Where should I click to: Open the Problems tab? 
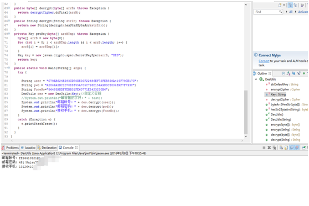coord(11,147)
